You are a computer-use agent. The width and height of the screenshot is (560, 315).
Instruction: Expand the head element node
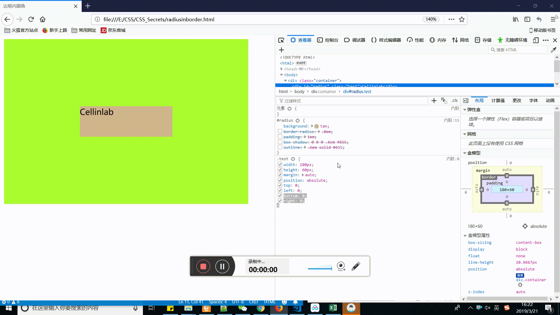pyautogui.click(x=281, y=69)
